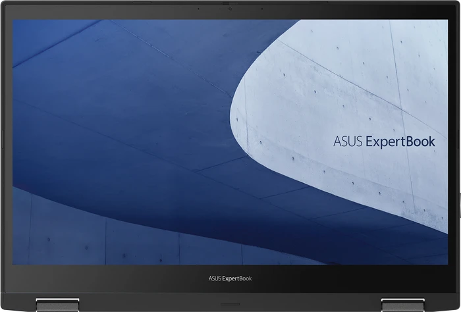Click the webcam lens on top bezel

[230, 9]
